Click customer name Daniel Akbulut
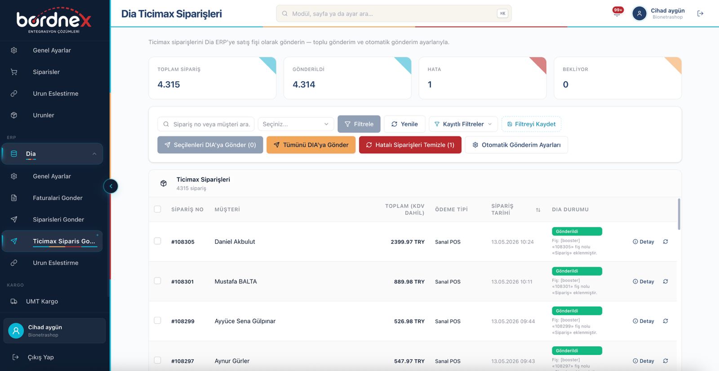This screenshot has width=719, height=371. click(235, 242)
